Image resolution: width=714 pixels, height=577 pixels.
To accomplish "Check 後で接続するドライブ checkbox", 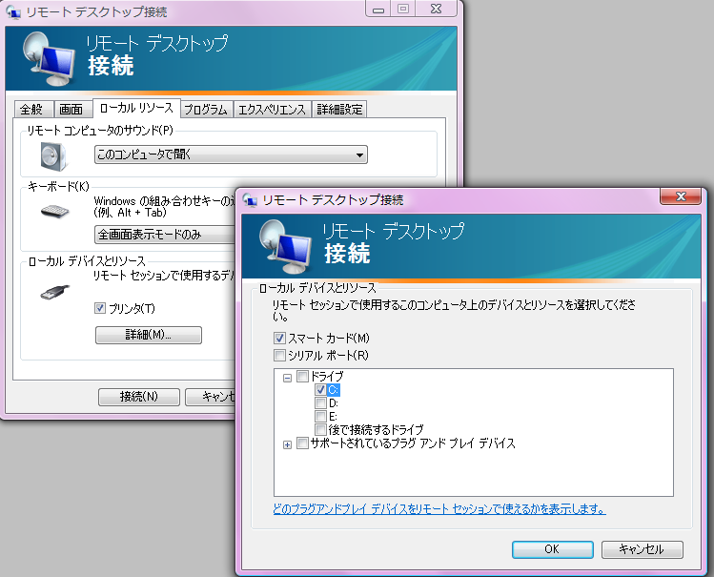I will [x=320, y=429].
